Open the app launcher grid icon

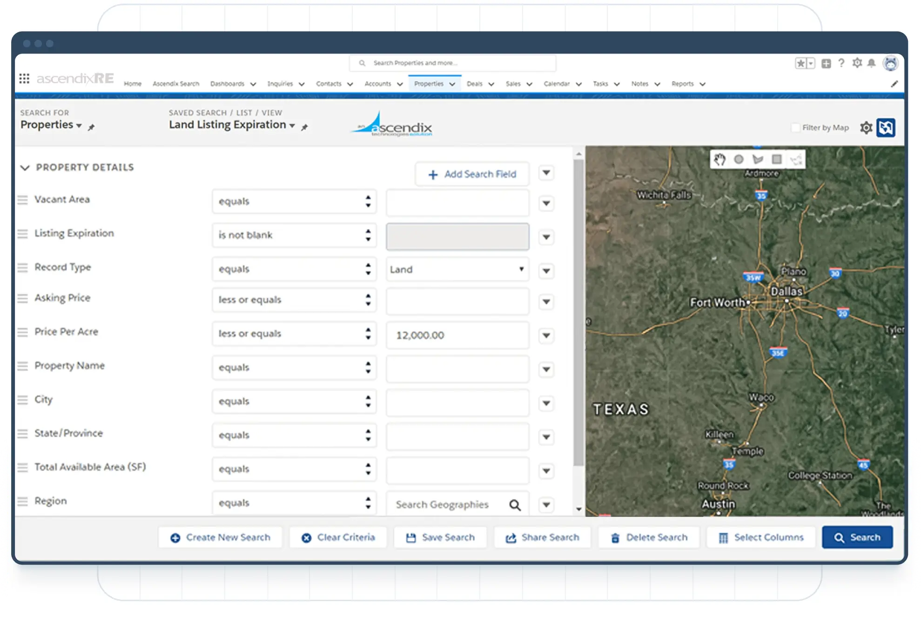[x=24, y=78]
